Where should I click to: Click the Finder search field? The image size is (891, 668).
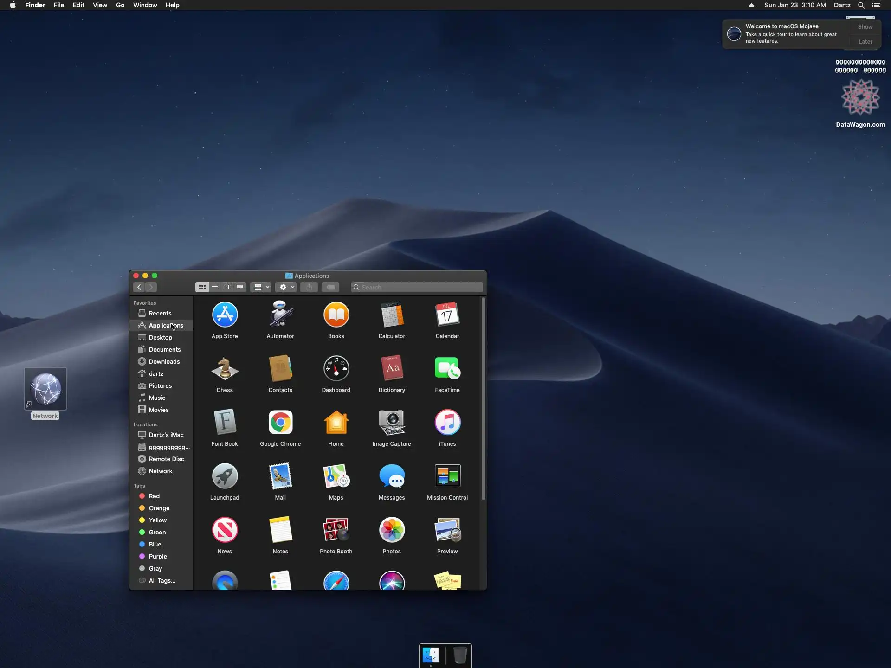418,287
